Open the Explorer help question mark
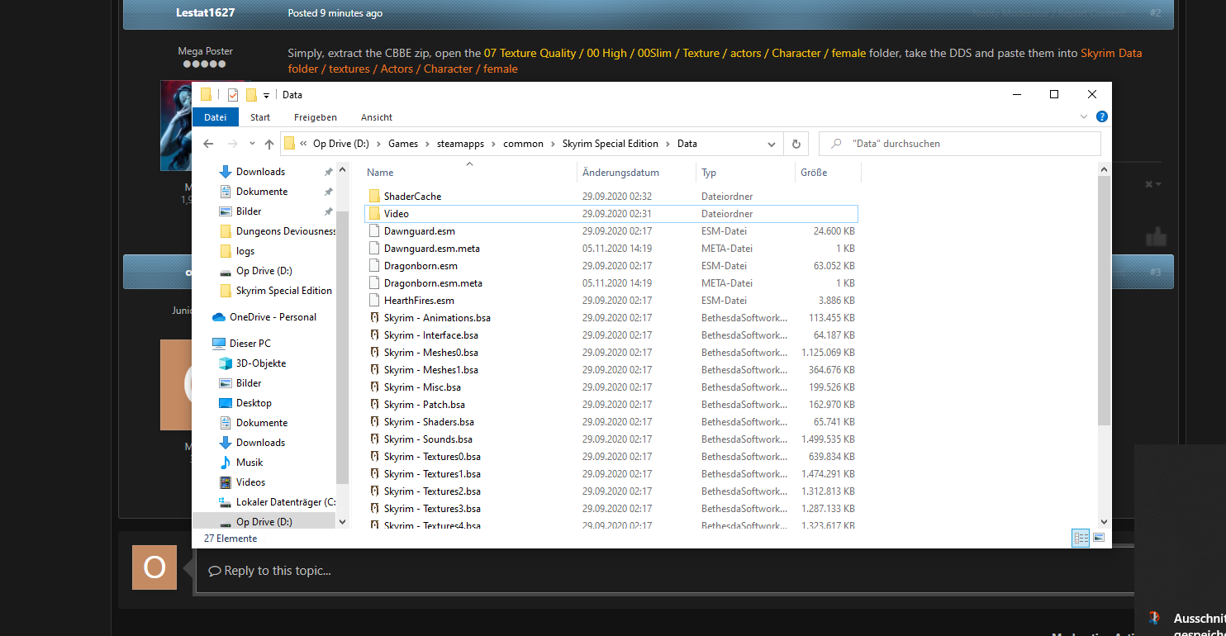1226x636 pixels. (x=1101, y=117)
